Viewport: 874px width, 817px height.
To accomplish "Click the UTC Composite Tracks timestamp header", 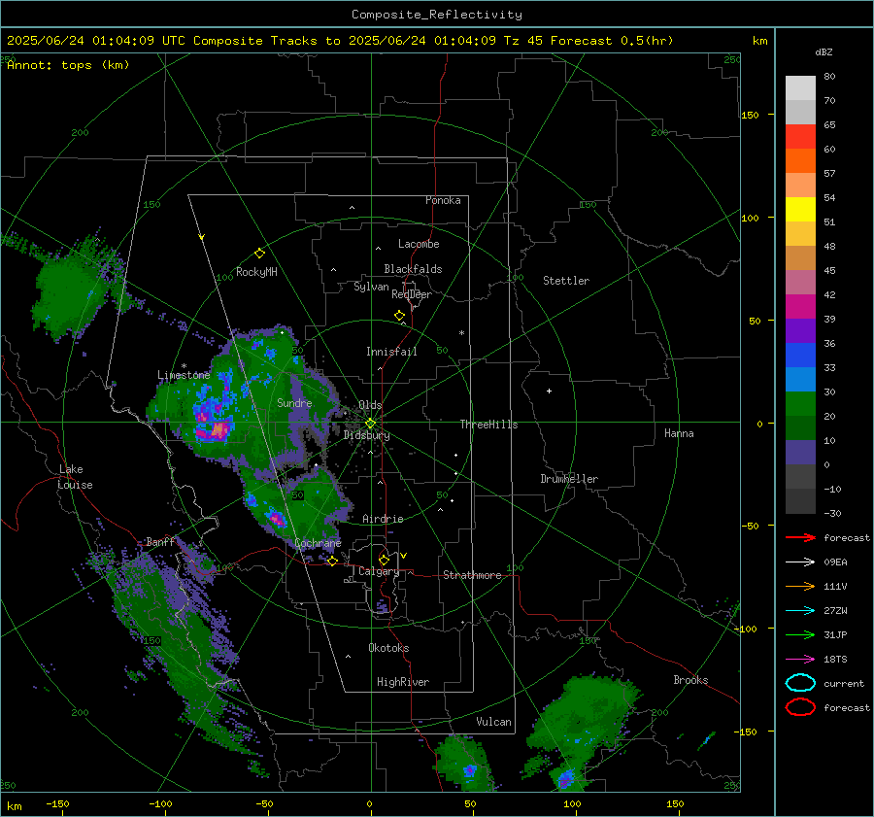I will (x=340, y=41).
